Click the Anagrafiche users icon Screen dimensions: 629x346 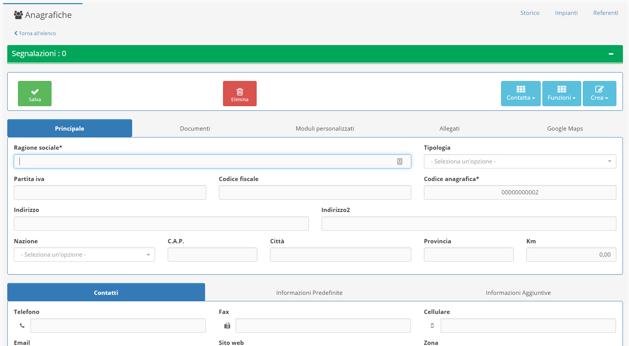pyautogui.click(x=18, y=15)
